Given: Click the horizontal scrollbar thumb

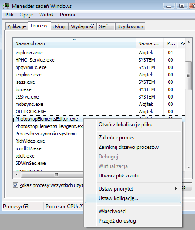Looking at the screenshot, I should click(56, 175).
